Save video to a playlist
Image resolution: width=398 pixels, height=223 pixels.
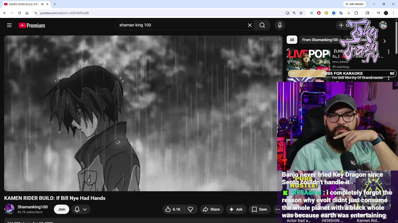[259, 209]
